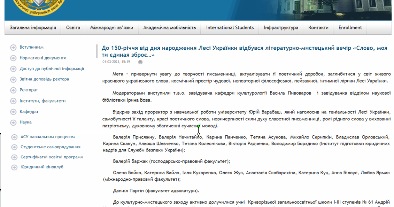Open the Освіта menu
This screenshot has height=207, width=394.
pyautogui.click(x=73, y=28)
